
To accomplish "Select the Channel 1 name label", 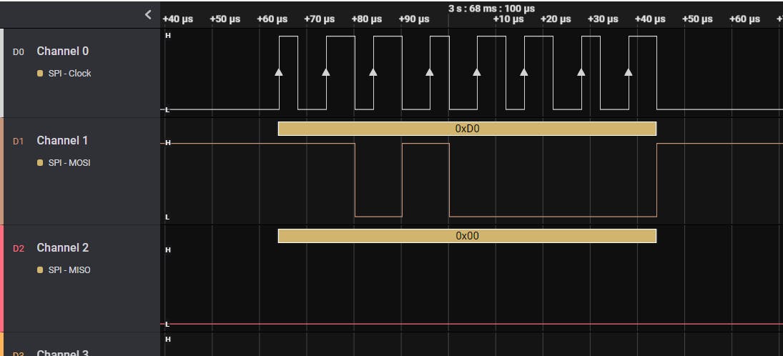I will point(63,141).
